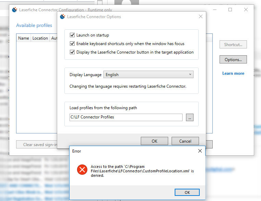The image size is (261, 201).
Task: Click the red error icon
Action: (82, 170)
